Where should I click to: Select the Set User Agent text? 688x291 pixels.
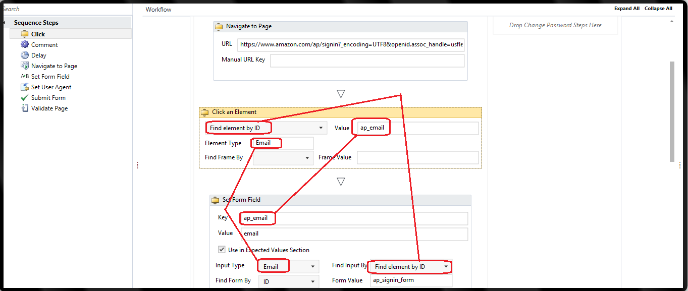point(51,87)
